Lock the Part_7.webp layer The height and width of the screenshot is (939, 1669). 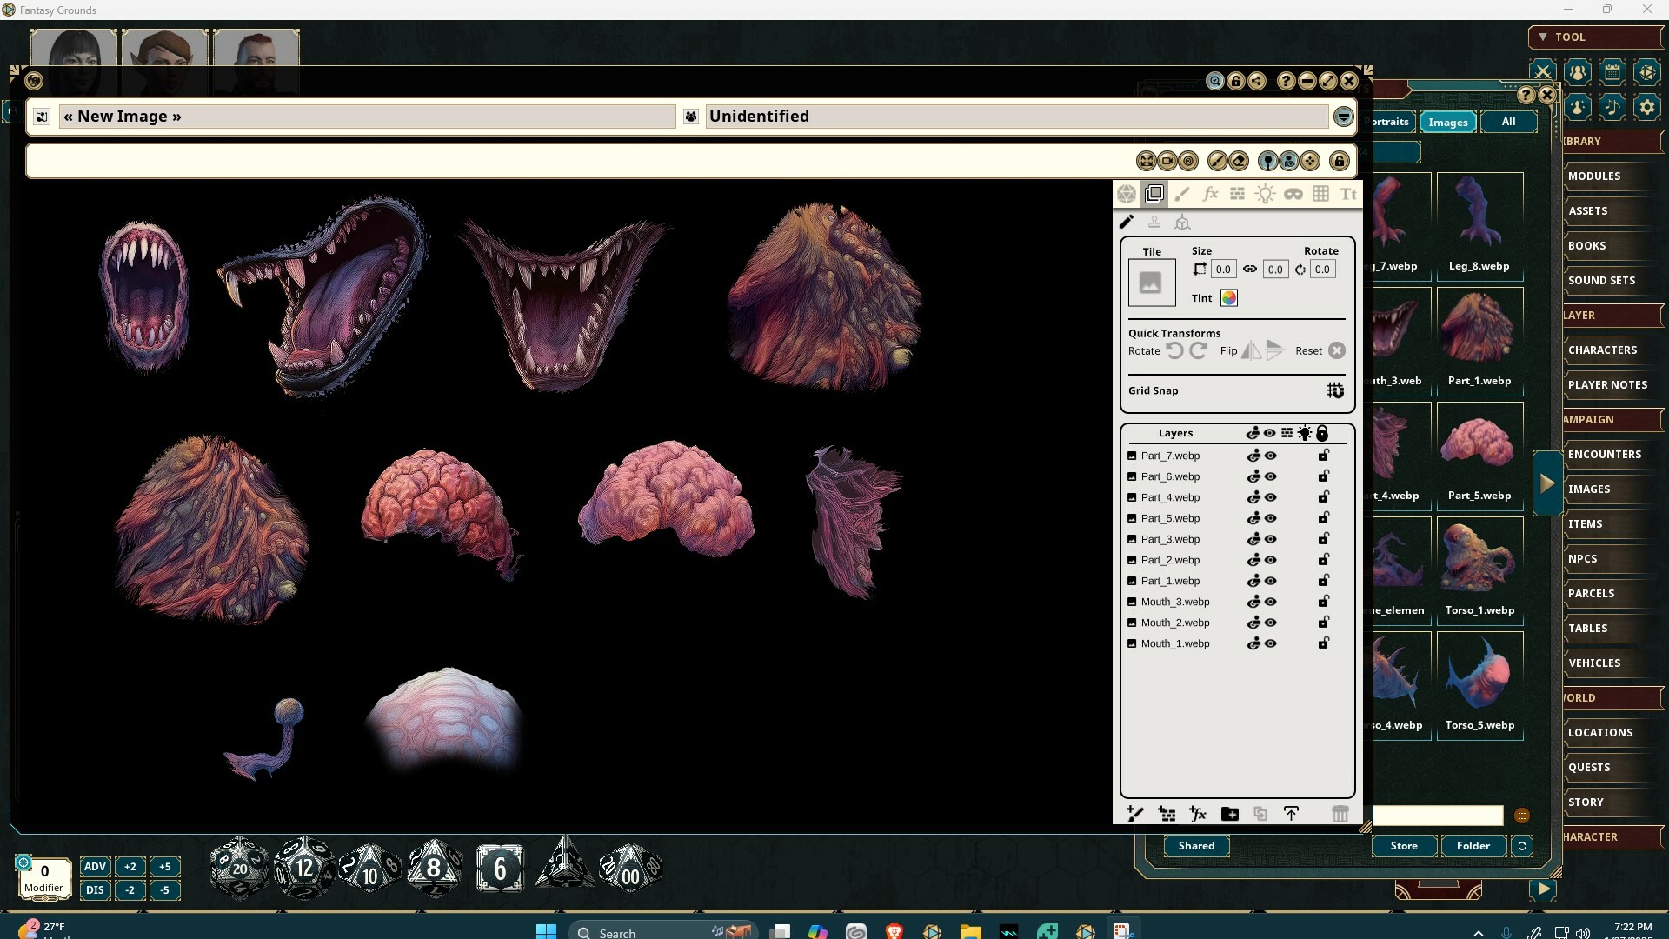(1323, 455)
